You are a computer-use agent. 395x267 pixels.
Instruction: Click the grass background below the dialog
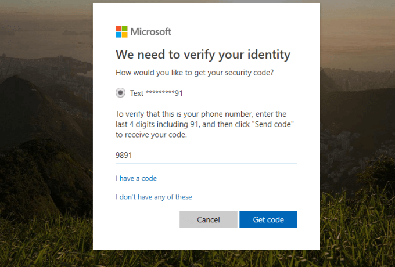pos(206,259)
